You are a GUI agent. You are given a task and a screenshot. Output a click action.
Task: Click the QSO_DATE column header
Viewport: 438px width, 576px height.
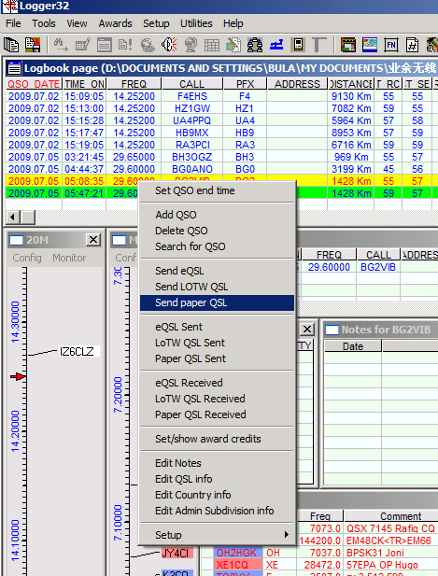34,84
